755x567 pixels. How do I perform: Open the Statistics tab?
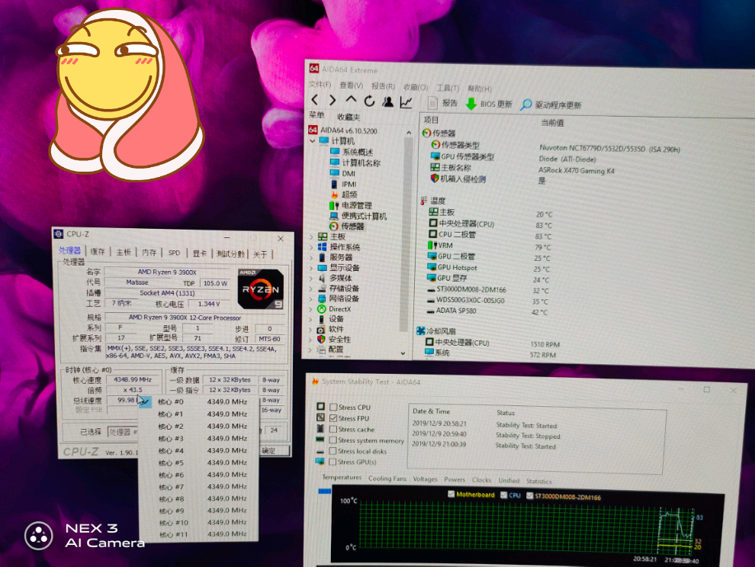(x=539, y=482)
